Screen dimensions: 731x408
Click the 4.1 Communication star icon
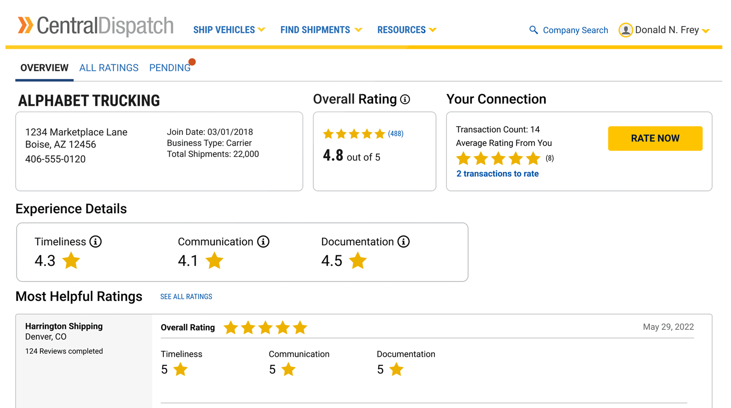(x=214, y=261)
